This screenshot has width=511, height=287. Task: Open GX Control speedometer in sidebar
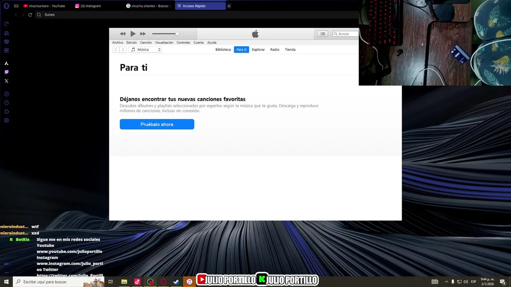pos(6,24)
